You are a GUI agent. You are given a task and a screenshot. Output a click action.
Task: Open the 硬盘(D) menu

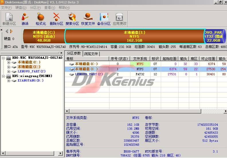[21, 8]
